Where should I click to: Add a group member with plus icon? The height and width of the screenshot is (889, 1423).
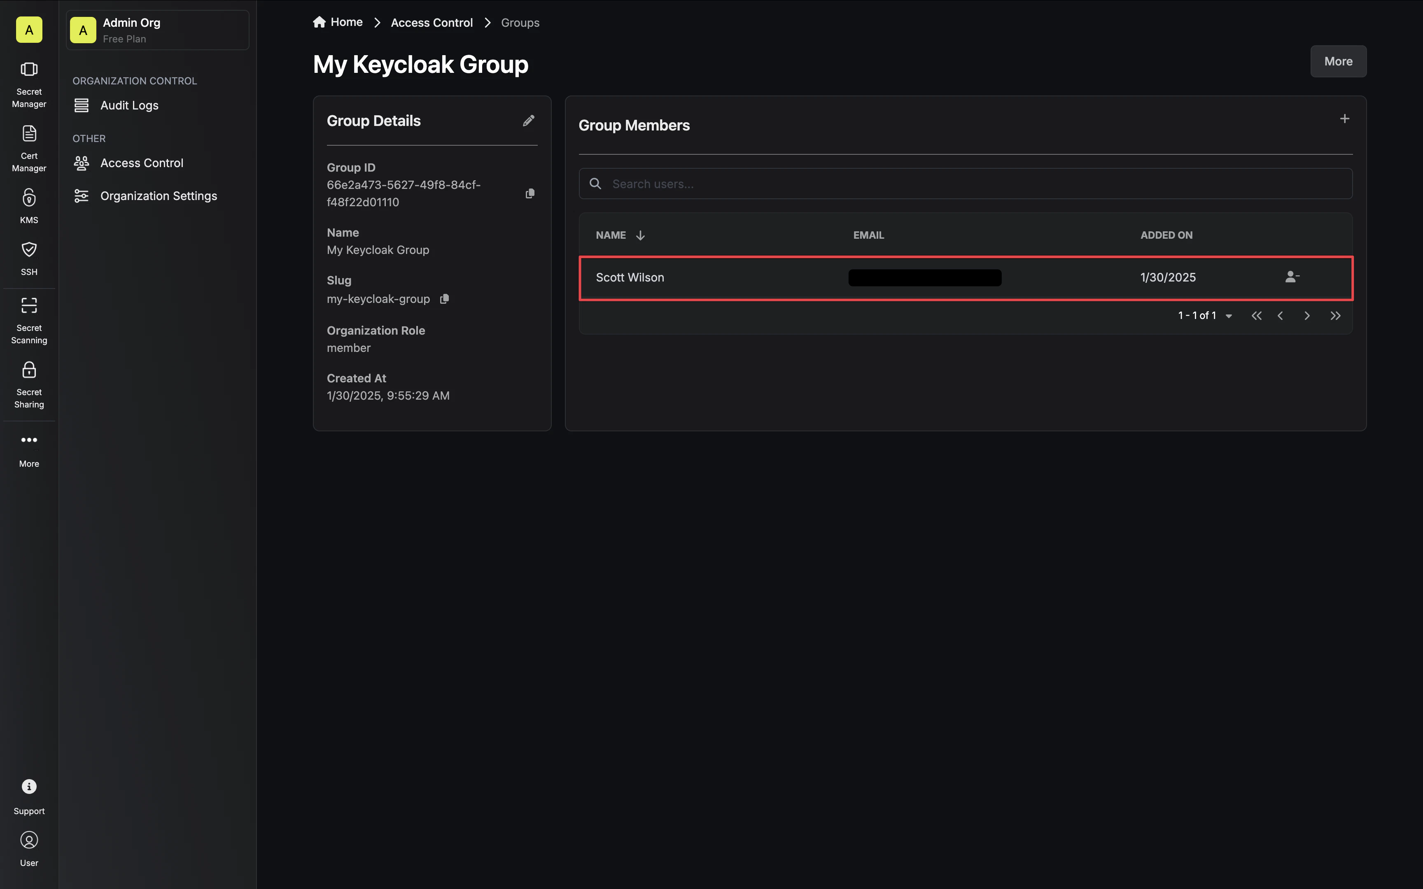pos(1344,119)
